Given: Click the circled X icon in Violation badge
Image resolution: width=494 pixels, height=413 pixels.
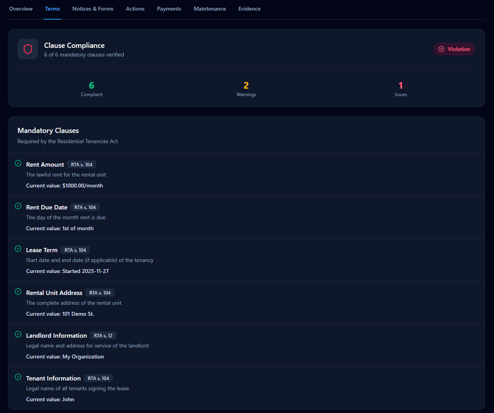Looking at the screenshot, I should tap(441, 49).
